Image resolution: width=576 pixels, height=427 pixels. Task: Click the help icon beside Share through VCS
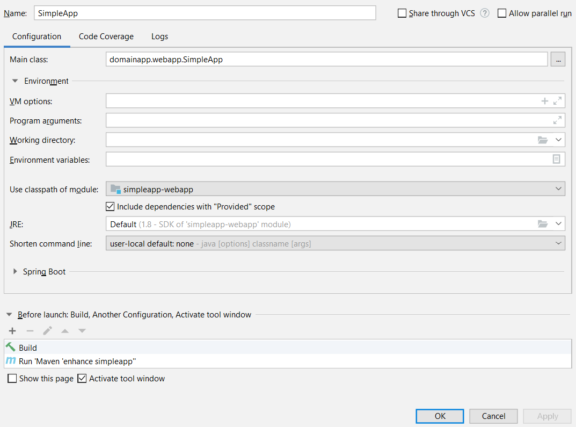(x=485, y=13)
